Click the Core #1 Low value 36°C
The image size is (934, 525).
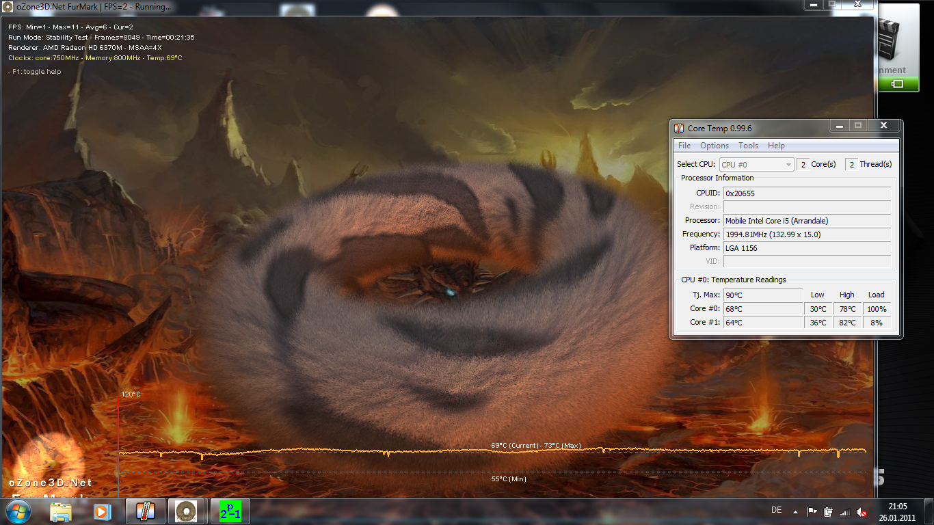click(818, 323)
